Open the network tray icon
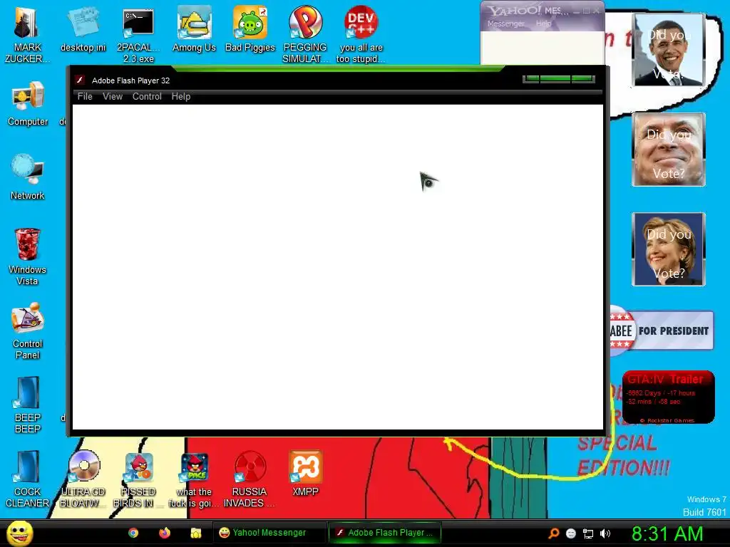 pos(588,533)
